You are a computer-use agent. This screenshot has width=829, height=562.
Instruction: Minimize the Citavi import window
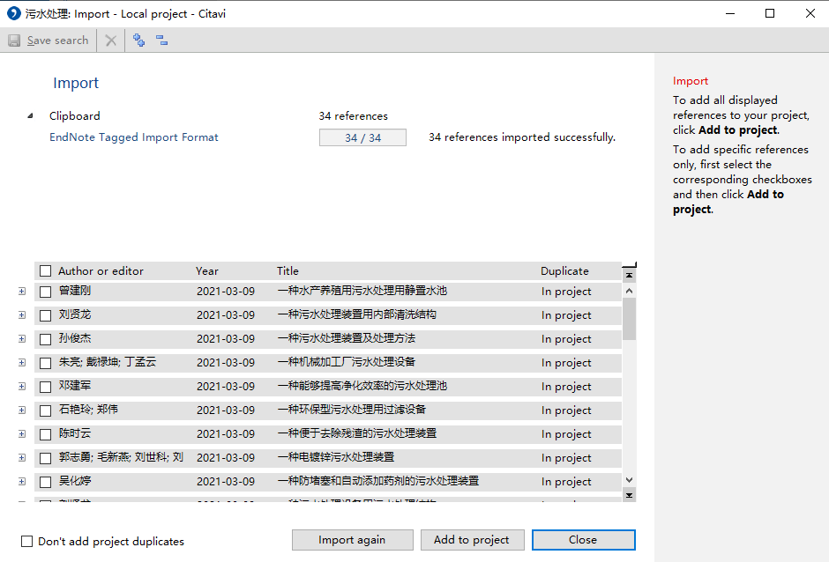pos(730,13)
